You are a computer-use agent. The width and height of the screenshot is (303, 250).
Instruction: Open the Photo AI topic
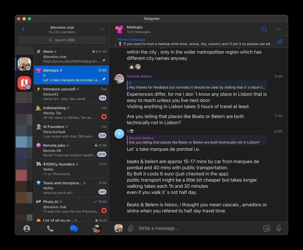click(x=71, y=206)
